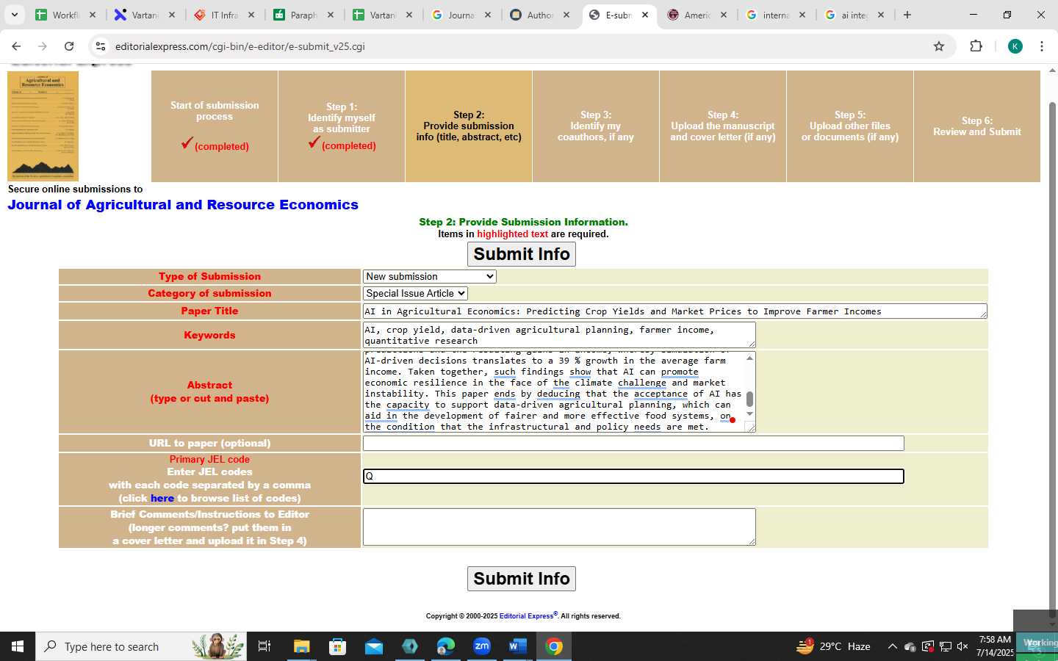Click the abstract scrollbar down arrow

click(749, 413)
